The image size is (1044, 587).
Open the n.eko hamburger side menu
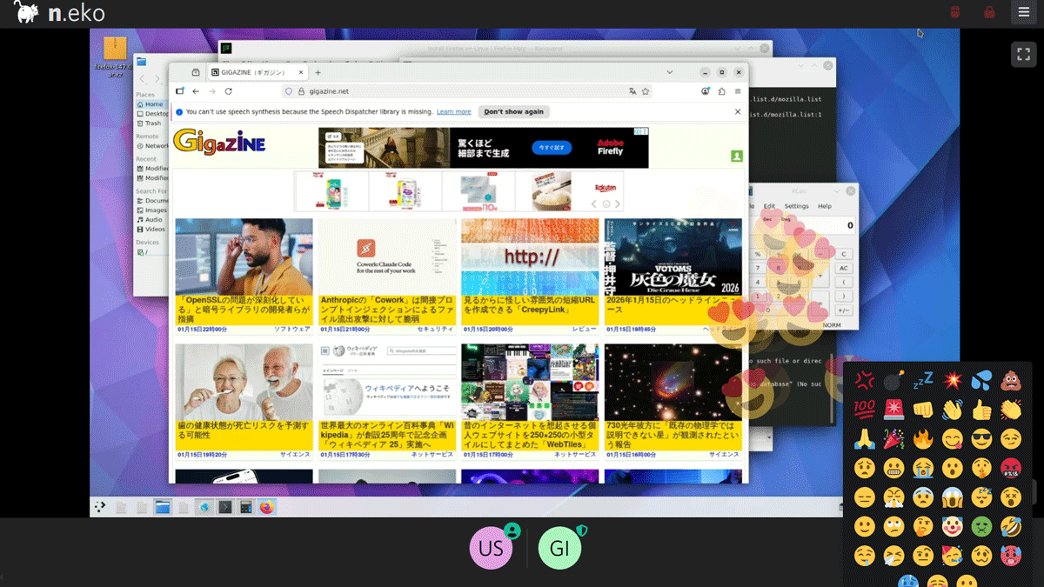pos(1024,12)
